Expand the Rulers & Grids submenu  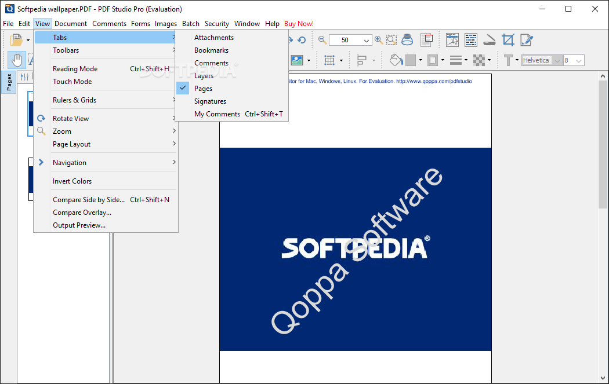tap(106, 100)
